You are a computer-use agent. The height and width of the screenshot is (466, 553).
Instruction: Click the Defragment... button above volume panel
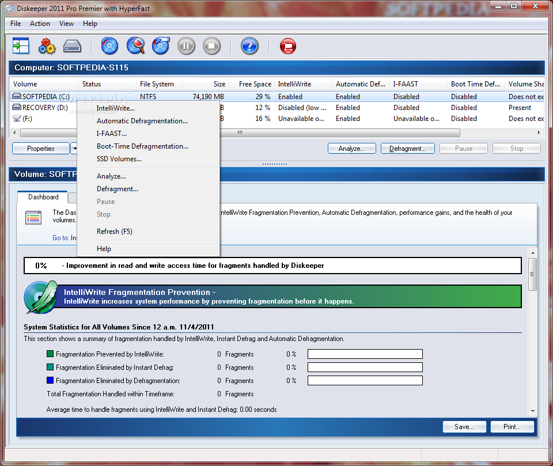point(408,149)
